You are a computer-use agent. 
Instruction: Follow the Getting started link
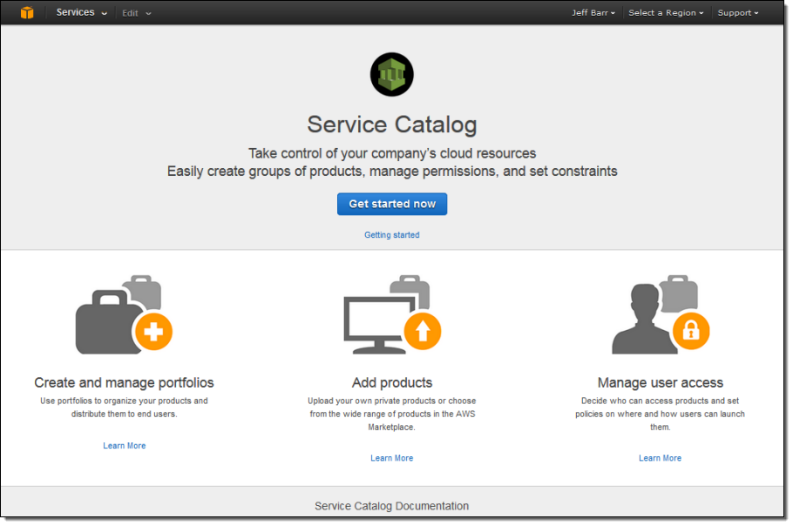391,235
